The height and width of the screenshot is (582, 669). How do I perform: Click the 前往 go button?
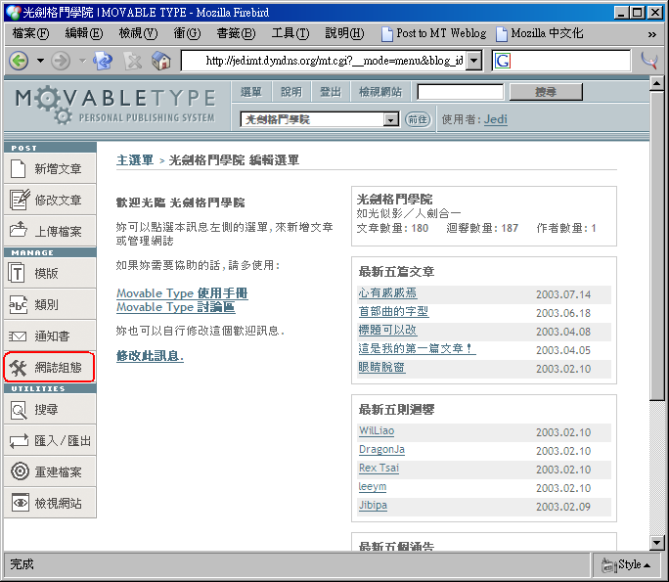pyautogui.click(x=418, y=119)
